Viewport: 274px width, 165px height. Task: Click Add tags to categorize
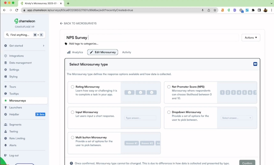pos(83,44)
